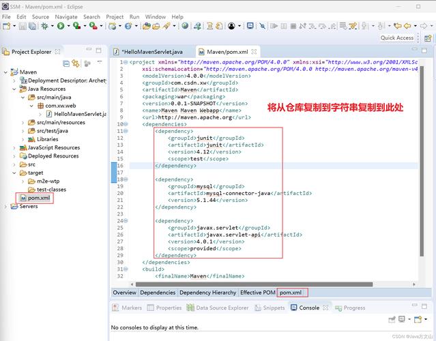The width and height of the screenshot is (436, 341).
Task: Open the Debug dropdown arrow
Action: [x=53, y=26]
